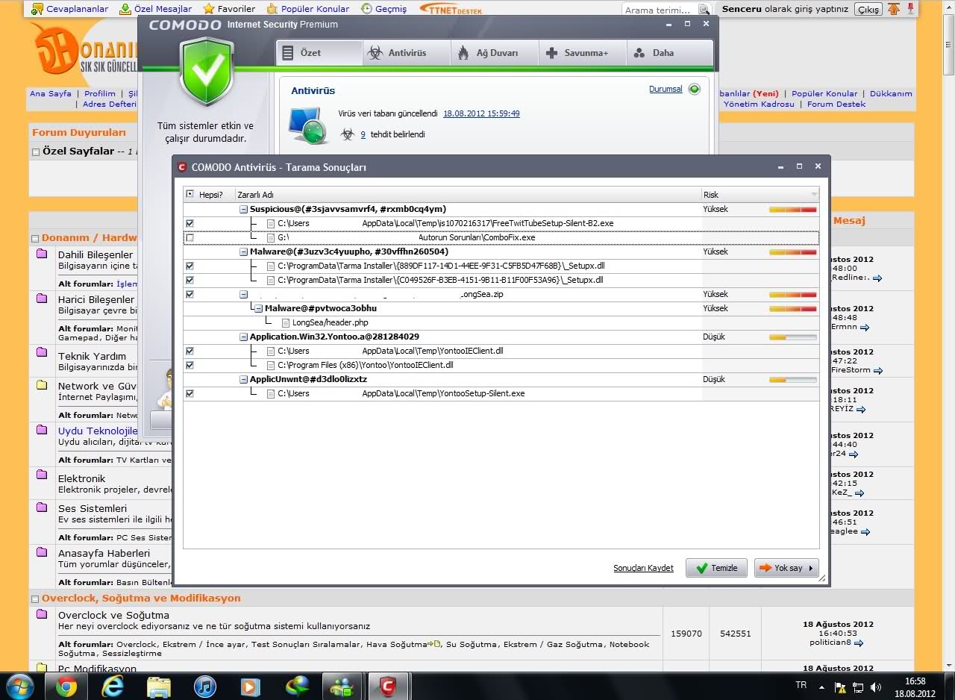
Task: Collapse the Malware@#pvtwoca3obhu node
Action: click(258, 308)
